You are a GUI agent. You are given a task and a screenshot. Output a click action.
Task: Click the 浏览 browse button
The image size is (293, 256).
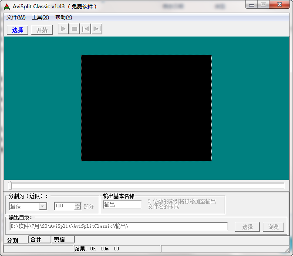click(273, 227)
